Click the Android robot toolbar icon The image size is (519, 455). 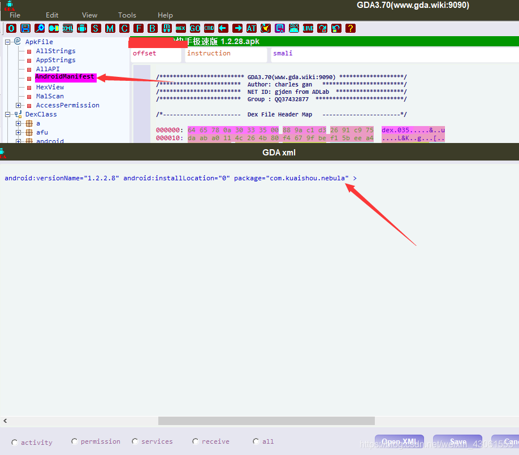pyautogui.click(x=82, y=28)
